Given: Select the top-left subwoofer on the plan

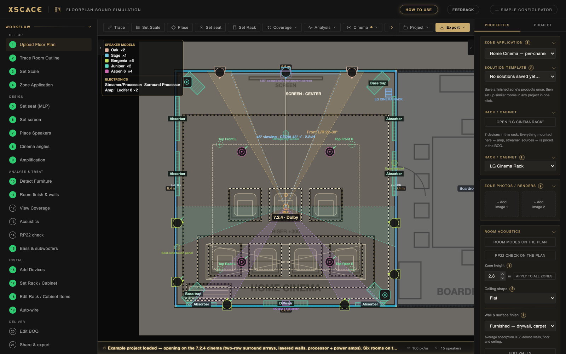Looking at the screenshot, I should [187, 82].
